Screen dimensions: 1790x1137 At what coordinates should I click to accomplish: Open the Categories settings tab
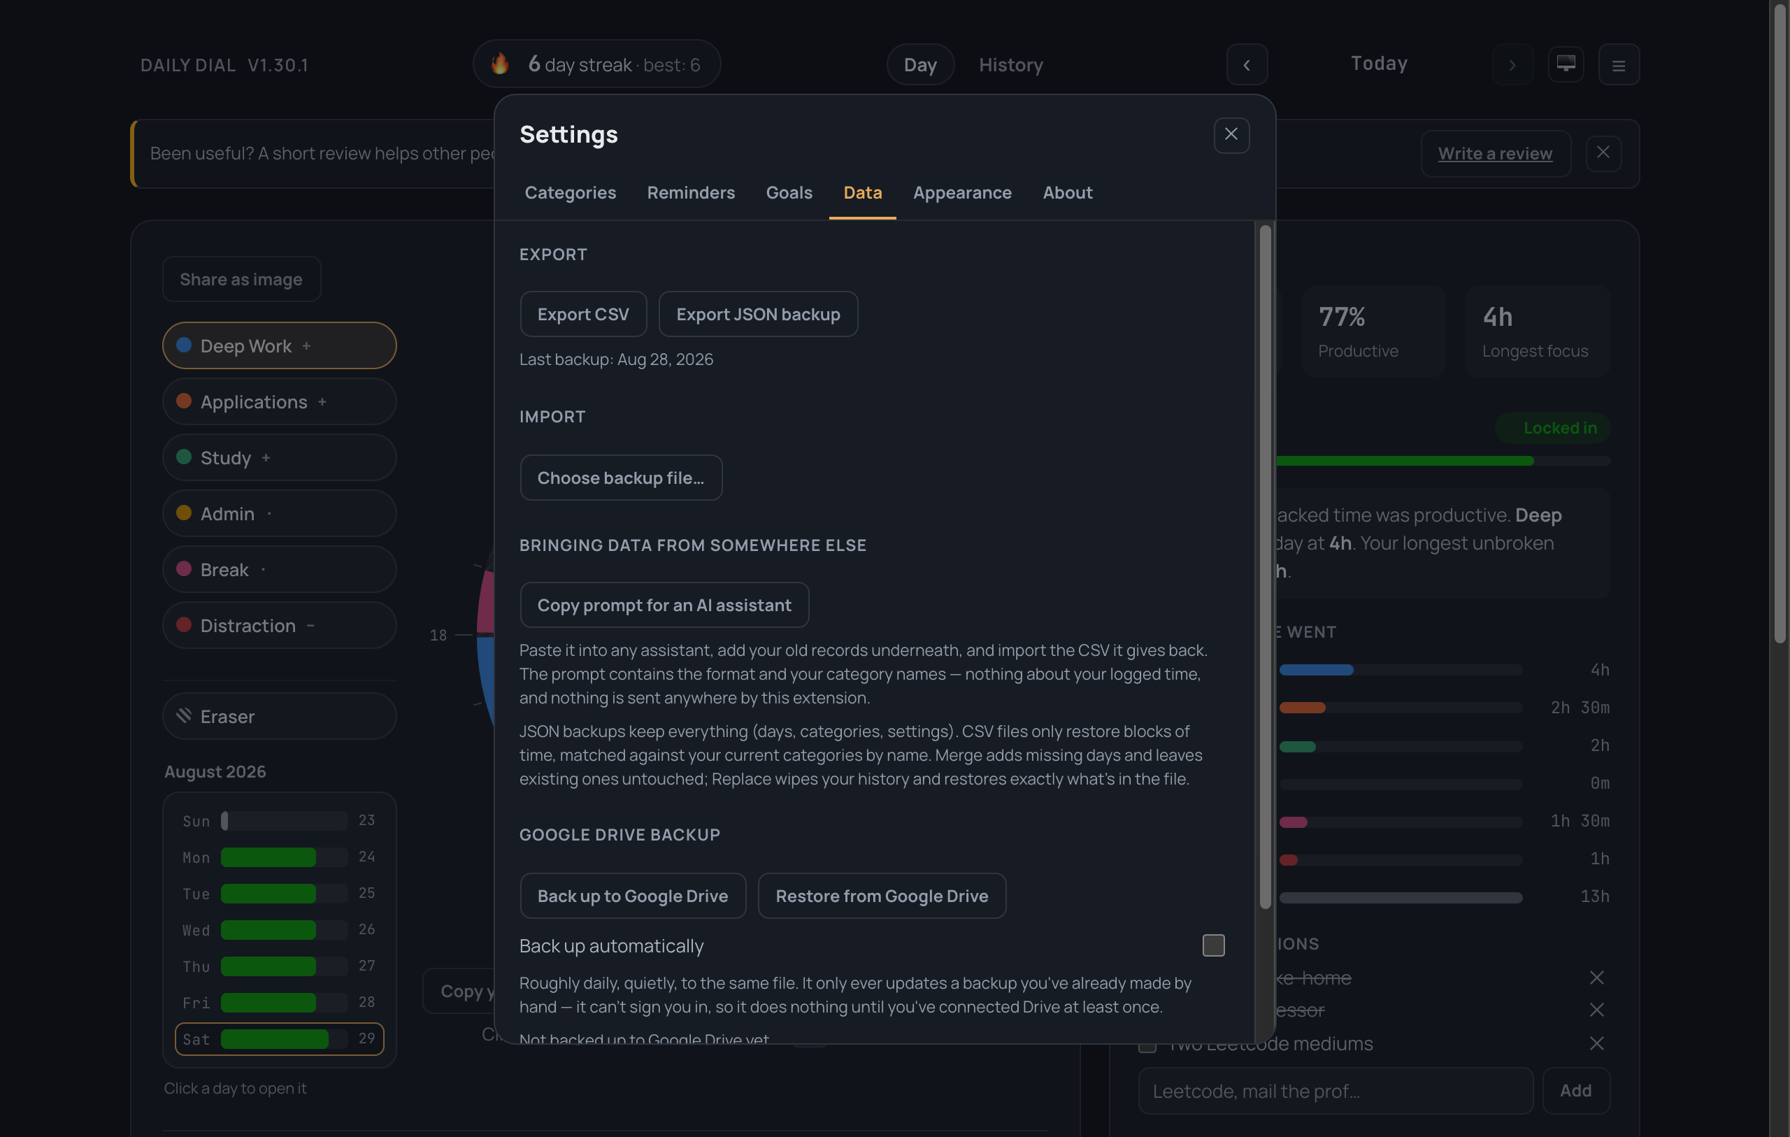coord(570,192)
